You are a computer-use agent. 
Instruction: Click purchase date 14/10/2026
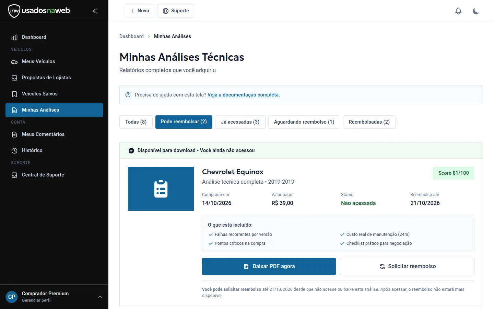(217, 203)
